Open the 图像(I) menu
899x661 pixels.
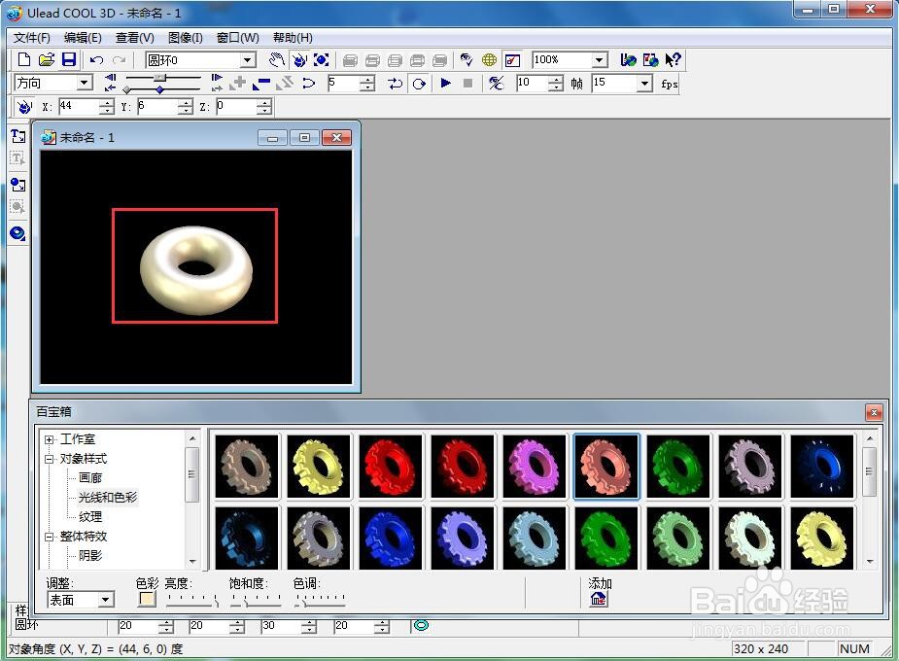tap(186, 38)
